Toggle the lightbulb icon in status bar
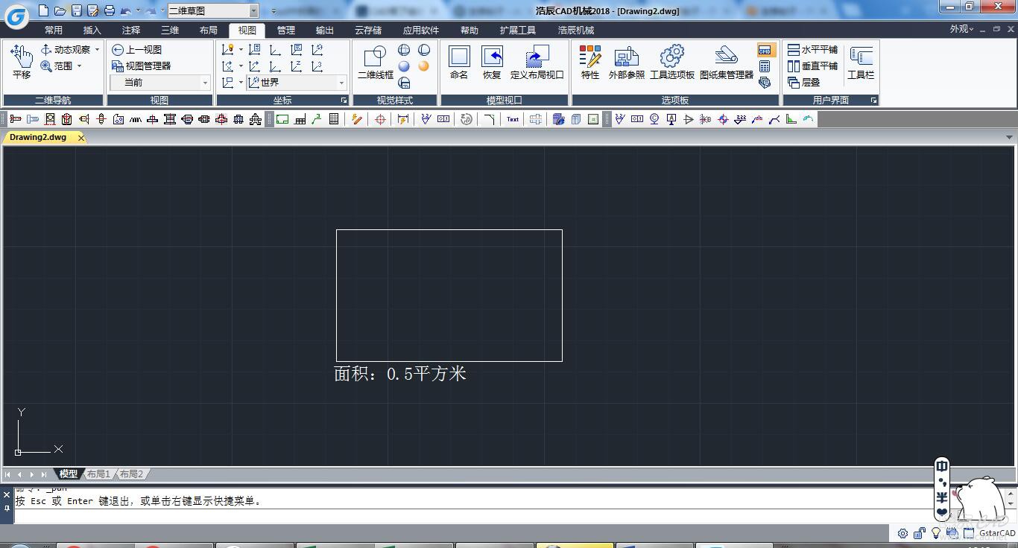Viewport: 1018px width, 548px height. click(936, 533)
